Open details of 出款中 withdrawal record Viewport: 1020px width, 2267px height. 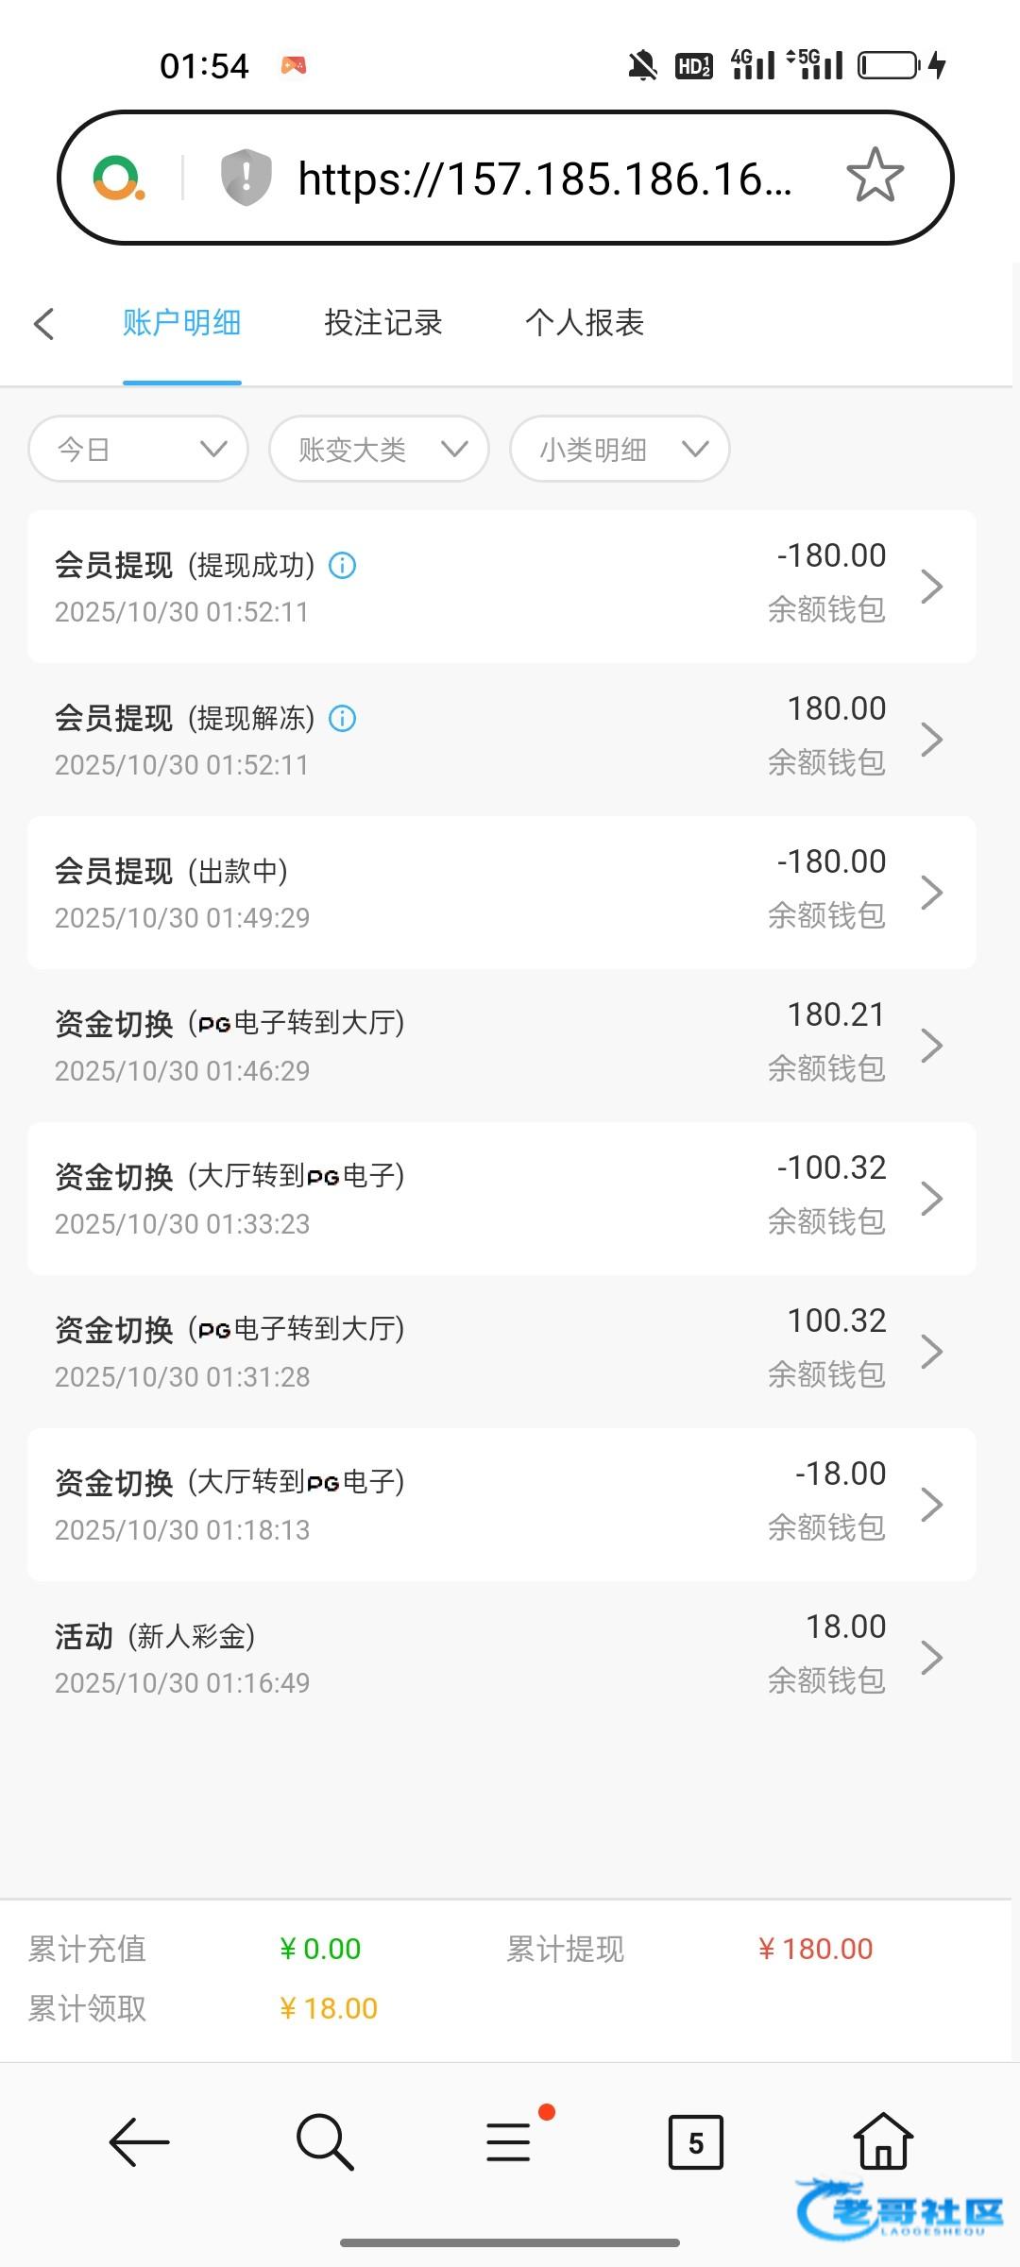[x=501, y=893]
